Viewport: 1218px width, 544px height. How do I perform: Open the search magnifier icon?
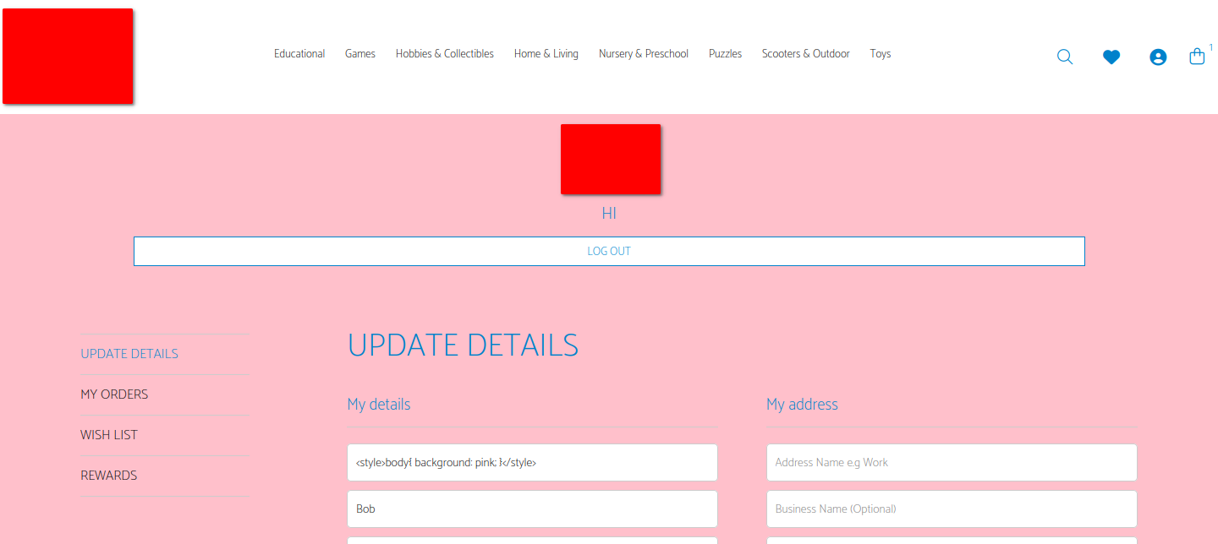click(x=1064, y=57)
